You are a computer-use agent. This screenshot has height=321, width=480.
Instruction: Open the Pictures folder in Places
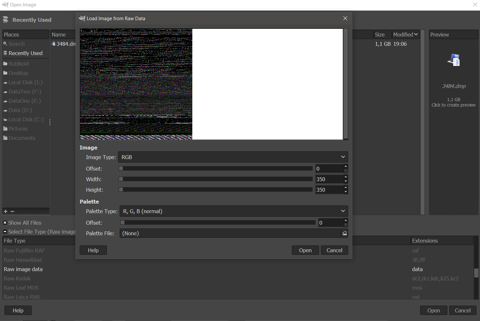(x=18, y=129)
